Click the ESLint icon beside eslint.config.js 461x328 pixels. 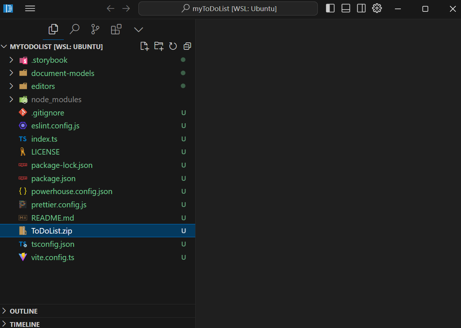click(23, 125)
